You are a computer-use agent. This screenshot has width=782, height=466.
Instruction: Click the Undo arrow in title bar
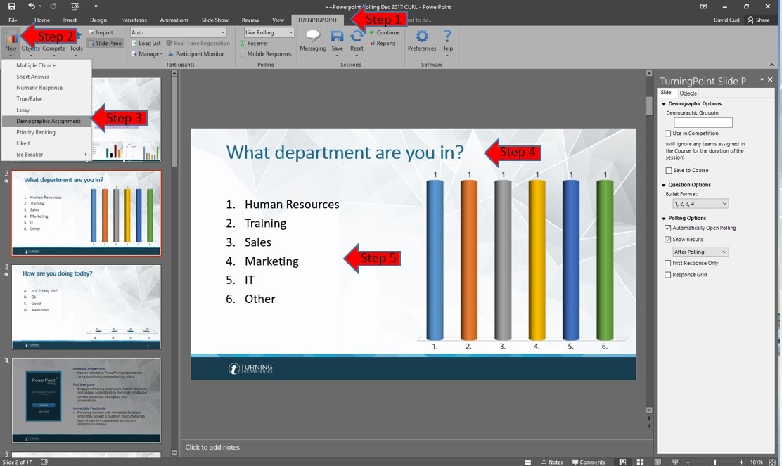32,6
